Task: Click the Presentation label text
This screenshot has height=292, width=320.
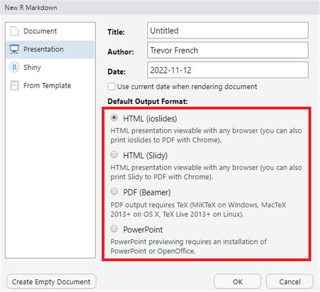Action: pyautogui.click(x=43, y=49)
